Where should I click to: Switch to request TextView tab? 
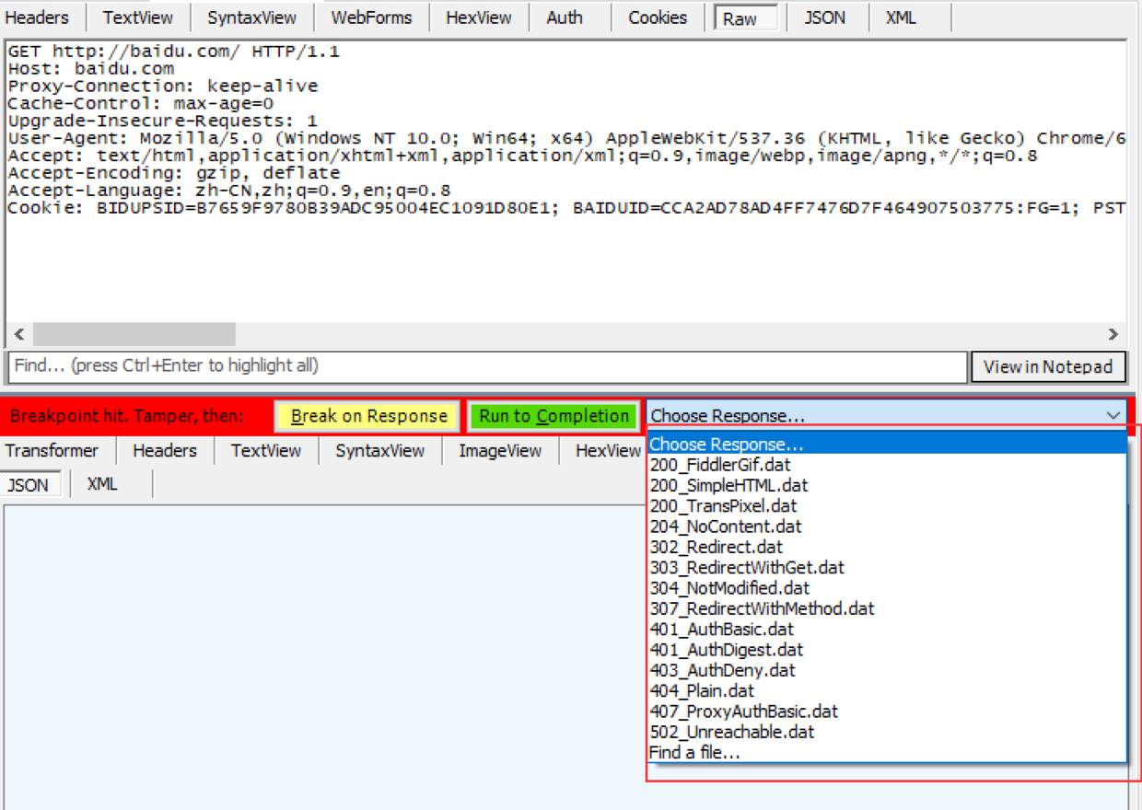(137, 17)
